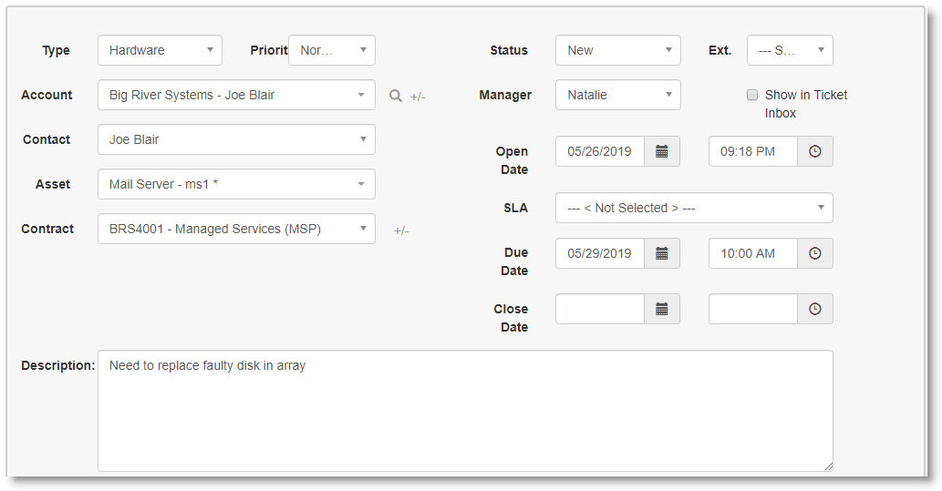Expand the SLA Not Selected dropdown
The image size is (942, 491).
tap(693, 208)
